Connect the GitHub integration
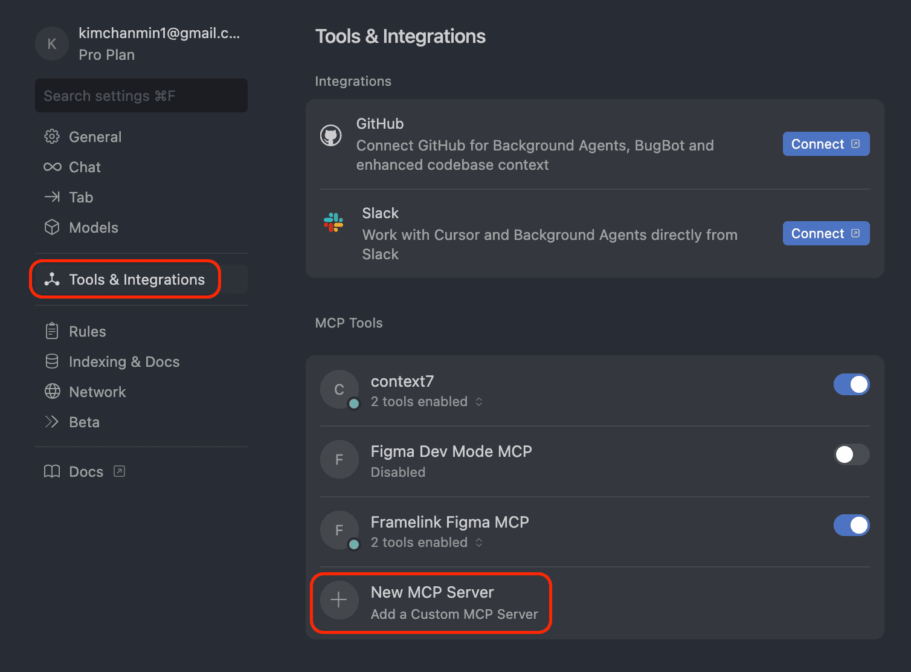Image resolution: width=911 pixels, height=672 pixels. point(826,144)
